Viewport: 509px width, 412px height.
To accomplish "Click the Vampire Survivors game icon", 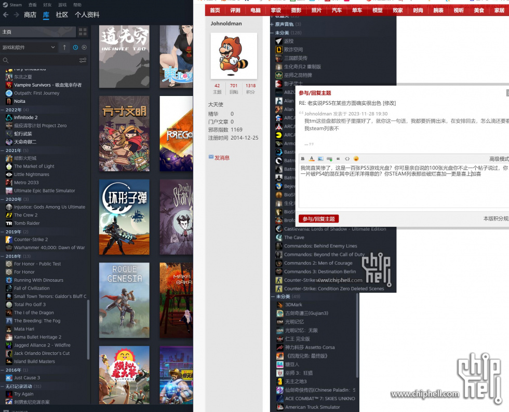I will (9, 85).
